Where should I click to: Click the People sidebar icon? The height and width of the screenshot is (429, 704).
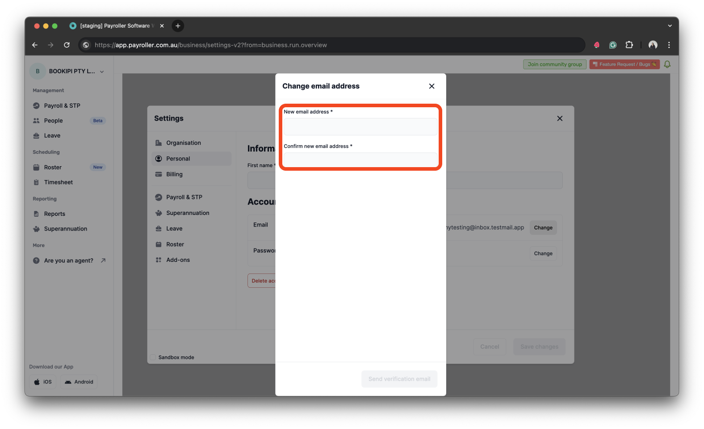pyautogui.click(x=36, y=121)
